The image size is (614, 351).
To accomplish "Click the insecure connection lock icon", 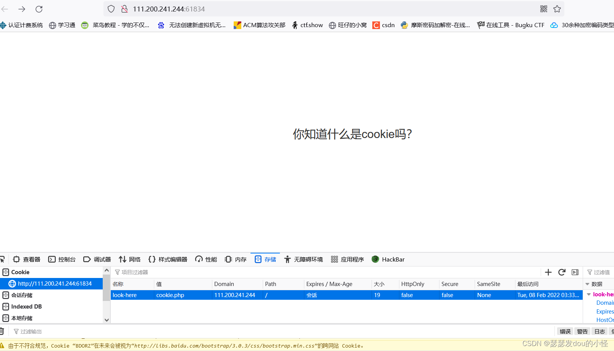I will coord(124,9).
